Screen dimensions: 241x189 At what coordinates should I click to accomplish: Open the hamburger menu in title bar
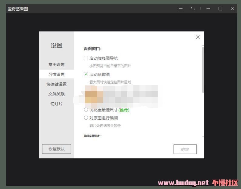(181, 8)
